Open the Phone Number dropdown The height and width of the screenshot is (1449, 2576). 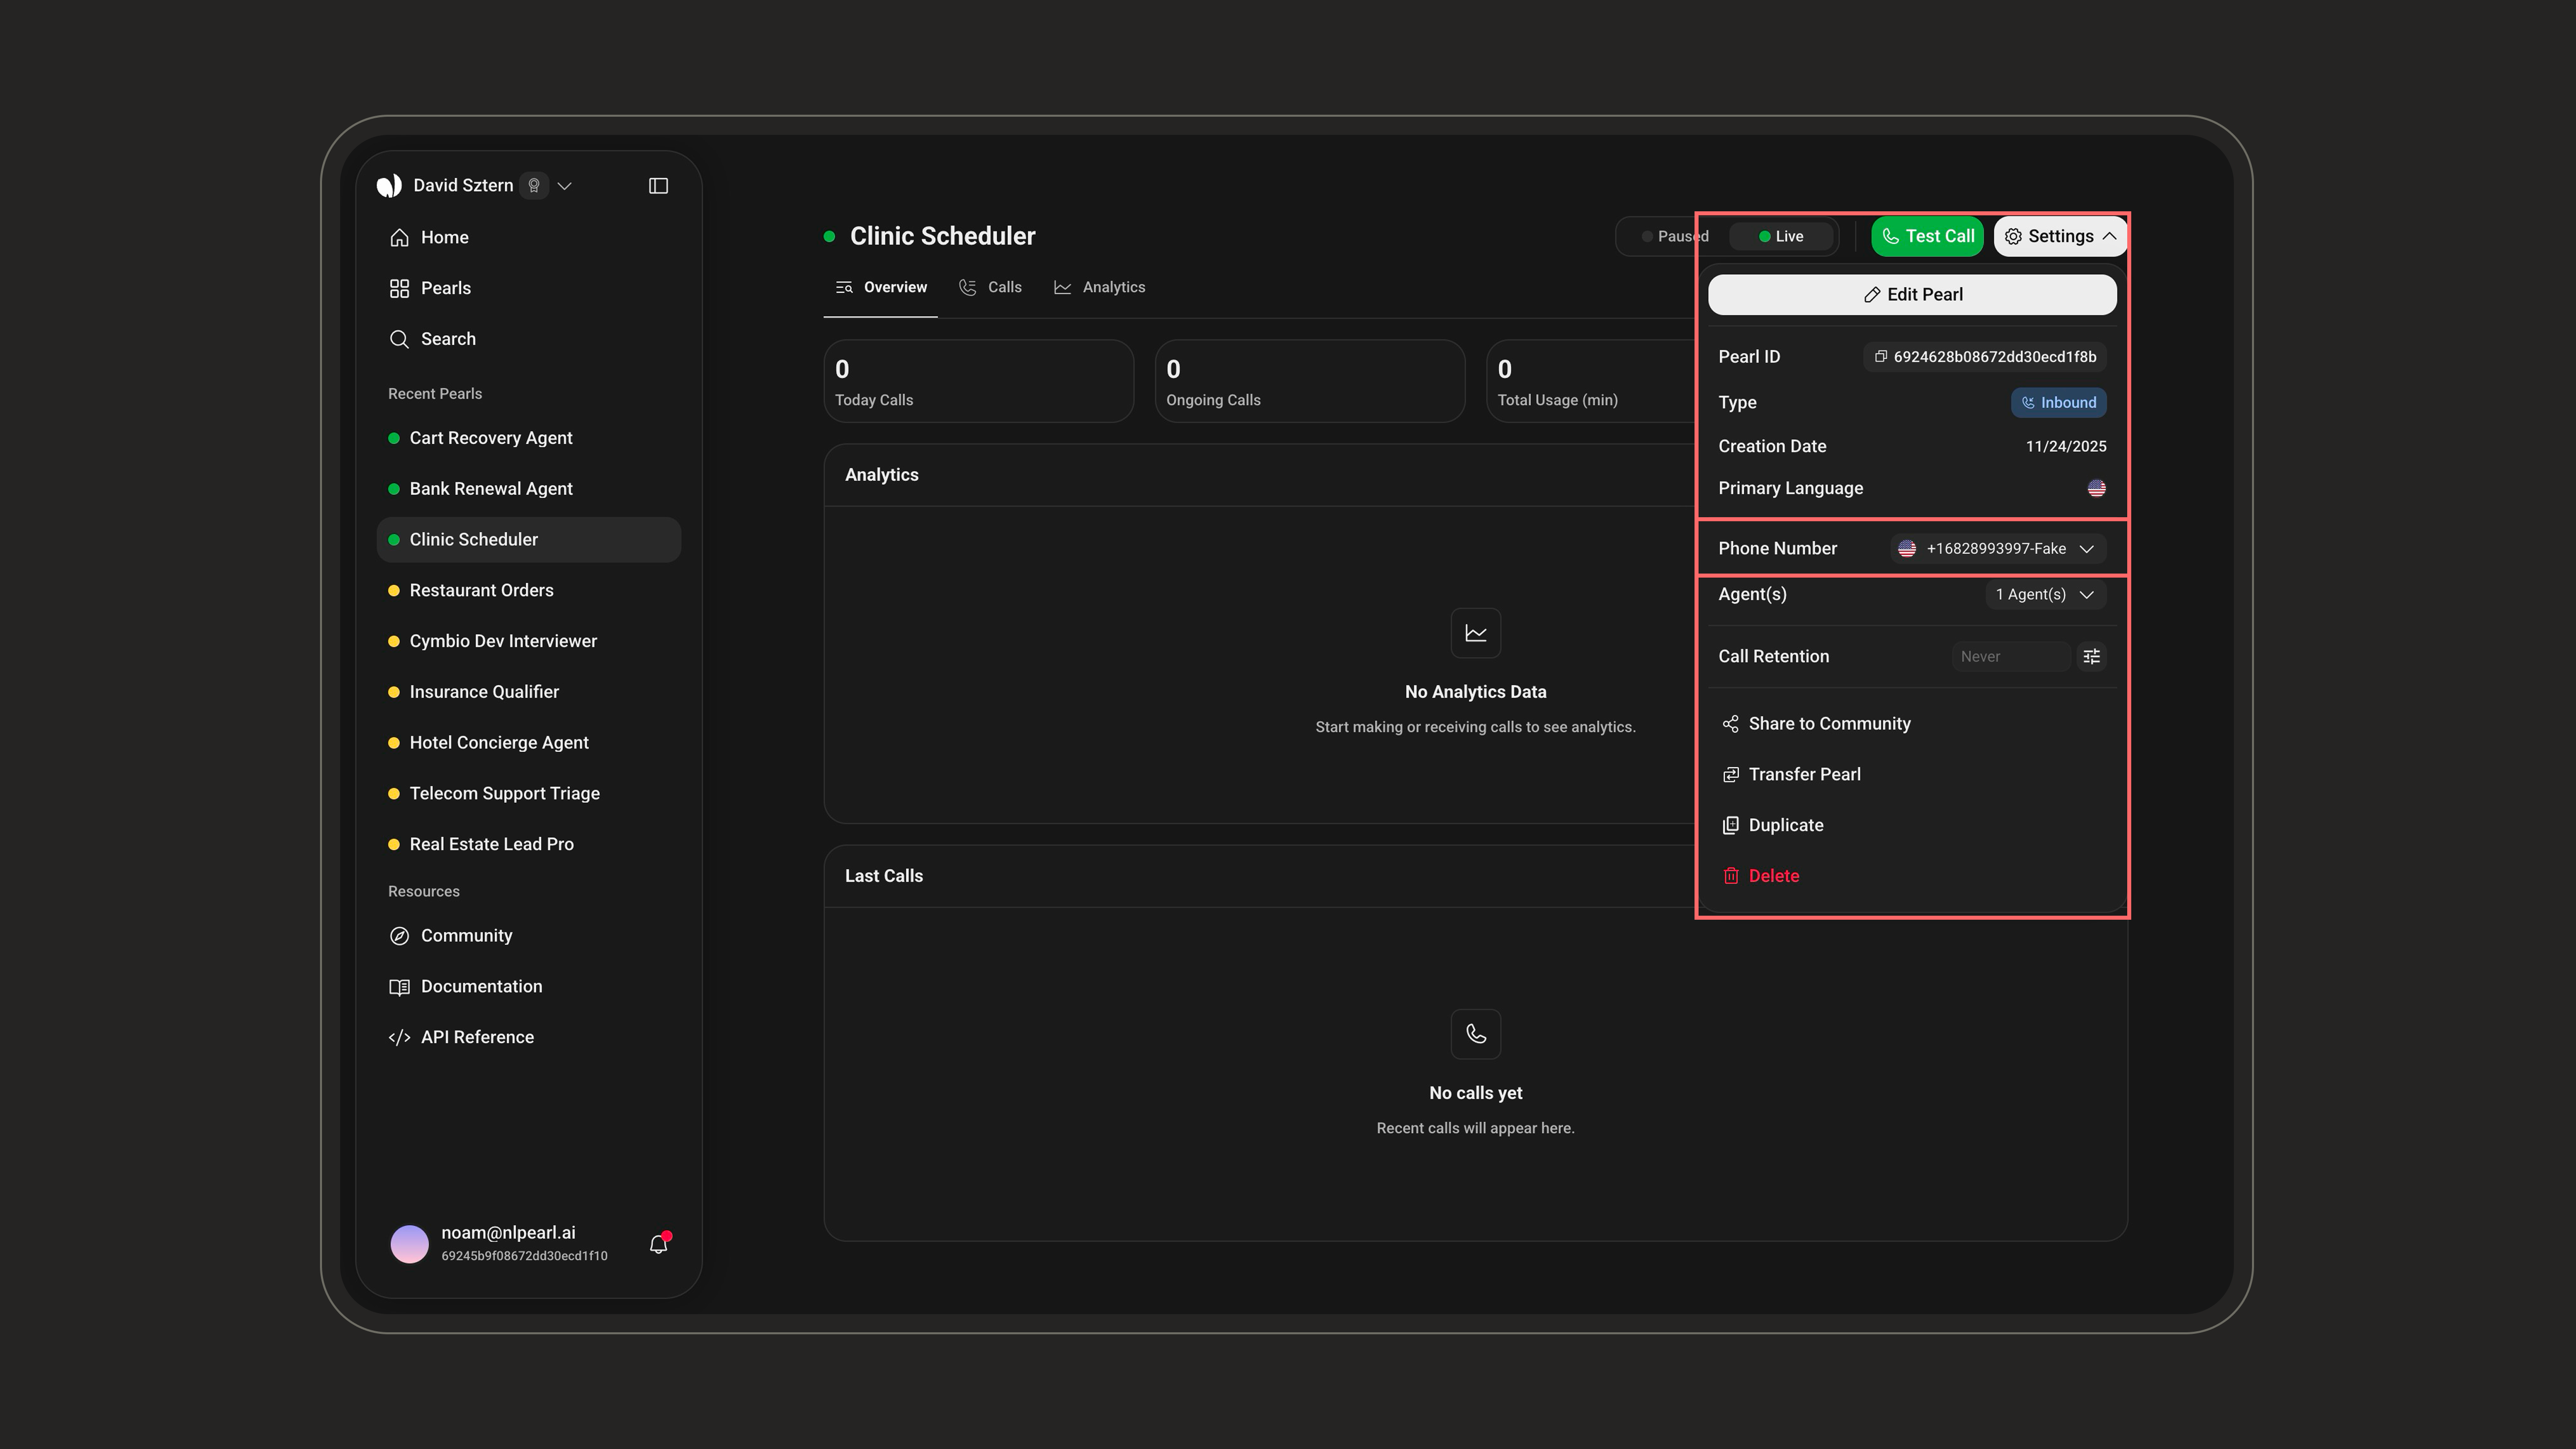click(1998, 549)
